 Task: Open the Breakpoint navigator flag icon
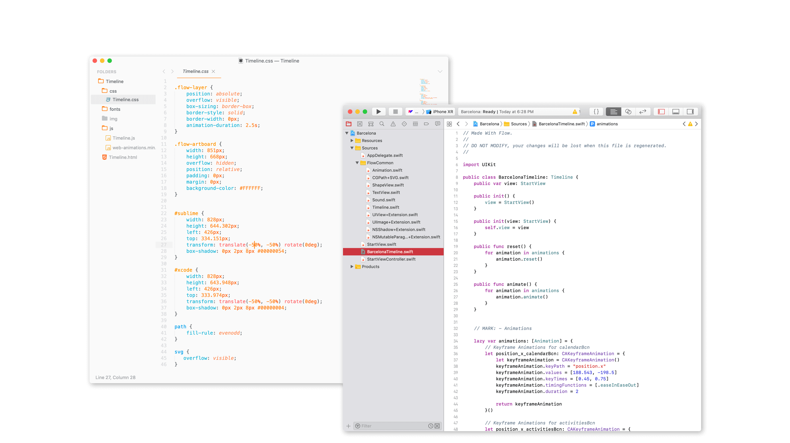426,124
